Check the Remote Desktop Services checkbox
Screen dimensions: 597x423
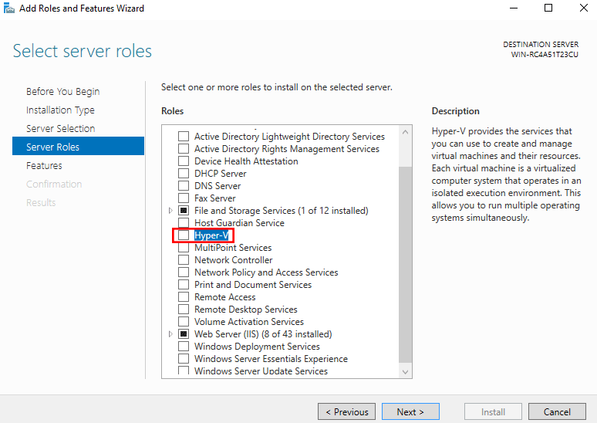(x=184, y=310)
